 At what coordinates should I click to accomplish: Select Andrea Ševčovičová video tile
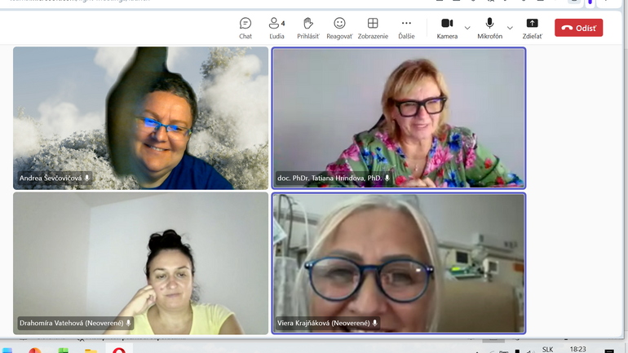pyautogui.click(x=140, y=118)
